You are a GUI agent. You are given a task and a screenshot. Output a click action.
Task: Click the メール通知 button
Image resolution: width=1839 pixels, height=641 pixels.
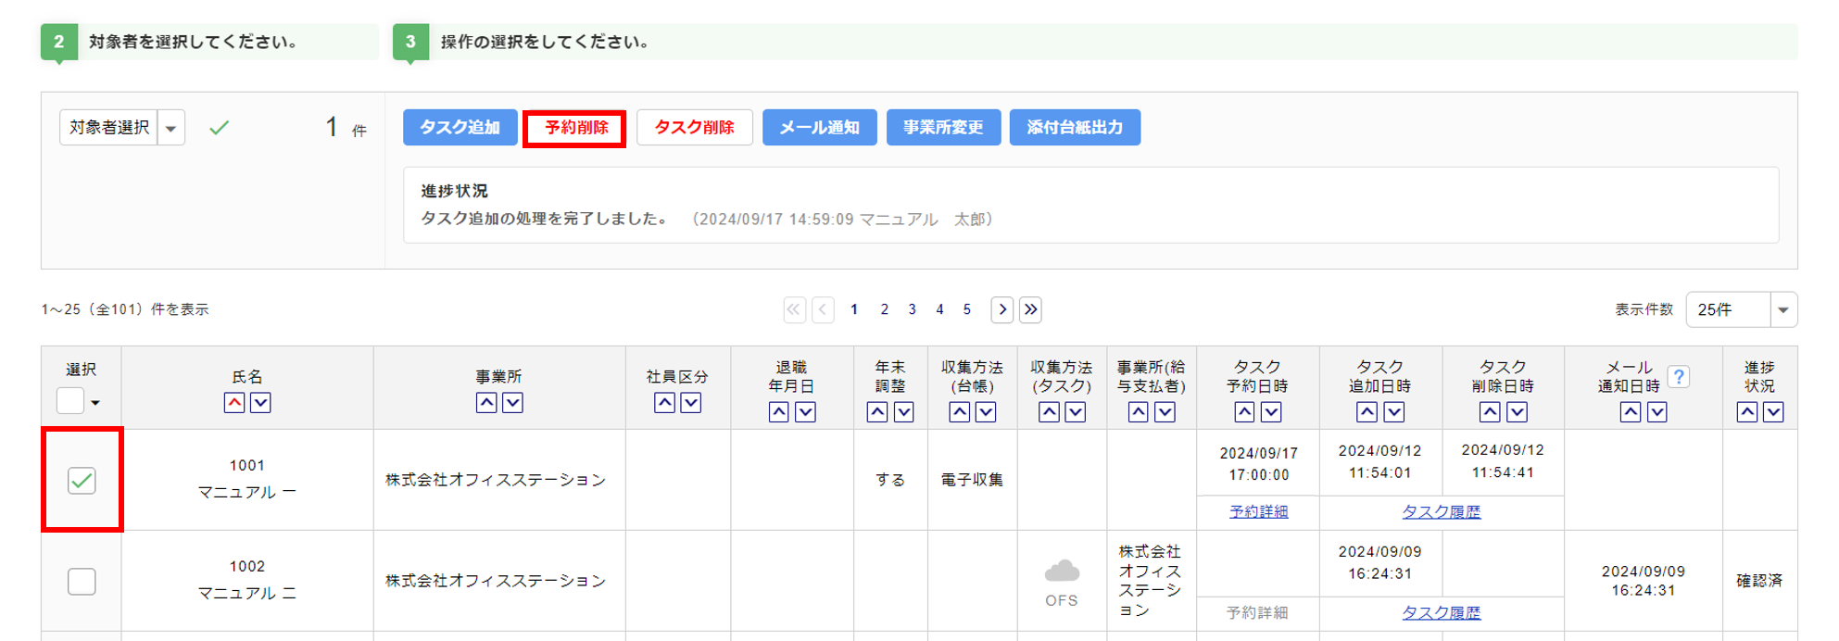(x=819, y=128)
